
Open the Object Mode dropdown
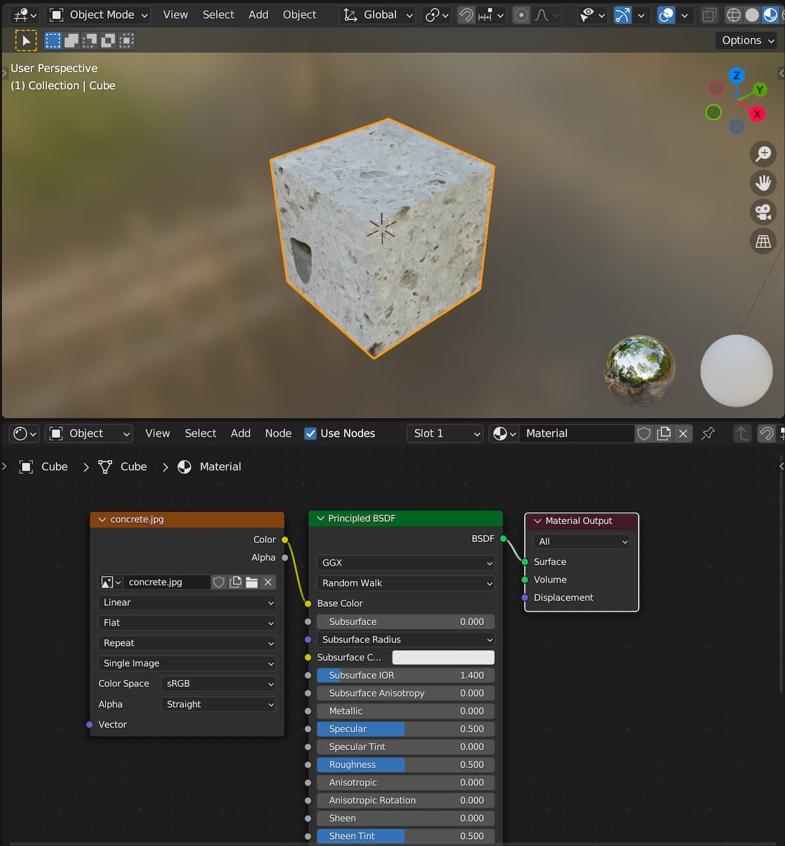[98, 15]
